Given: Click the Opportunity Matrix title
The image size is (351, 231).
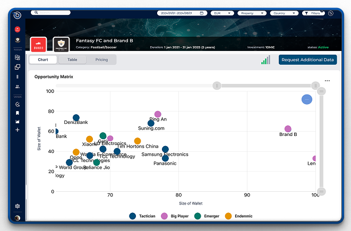Looking at the screenshot, I should tap(54, 76).
